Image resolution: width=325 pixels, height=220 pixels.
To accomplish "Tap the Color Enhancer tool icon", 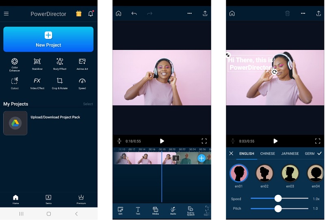I will coord(15,62).
